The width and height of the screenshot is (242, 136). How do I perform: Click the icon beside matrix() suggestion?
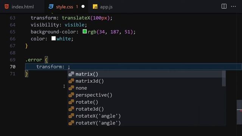point(71,74)
